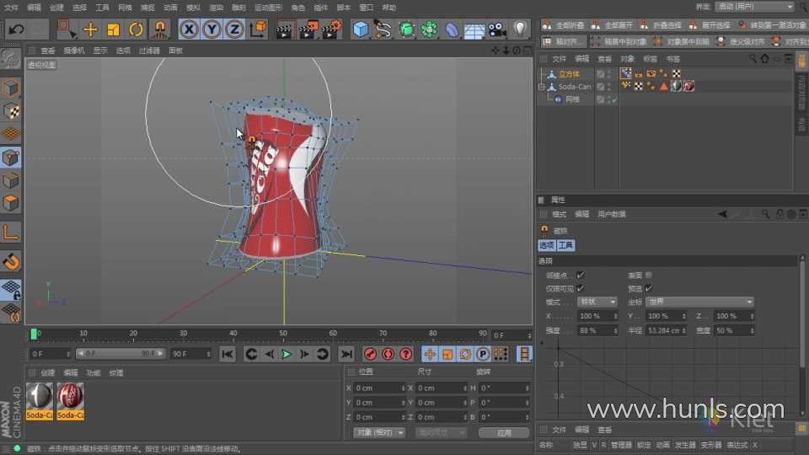Open the 对象 (相对) coordinate dropdown
This screenshot has width=809, height=455.
point(379,432)
